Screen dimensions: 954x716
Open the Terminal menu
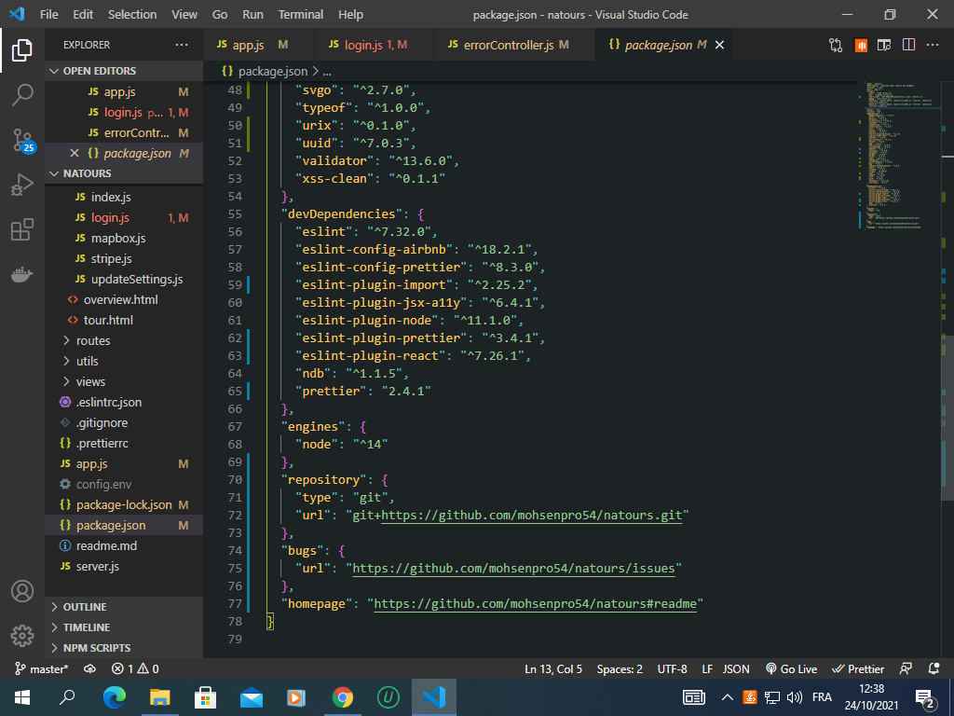tap(301, 14)
